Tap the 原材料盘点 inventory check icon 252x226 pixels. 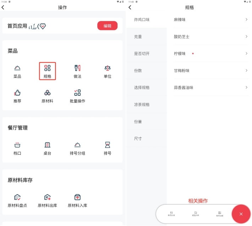coord(17,197)
